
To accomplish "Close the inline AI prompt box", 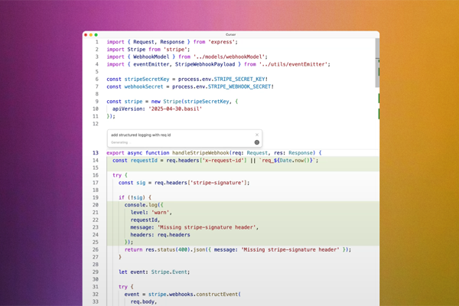I will [x=257, y=135].
